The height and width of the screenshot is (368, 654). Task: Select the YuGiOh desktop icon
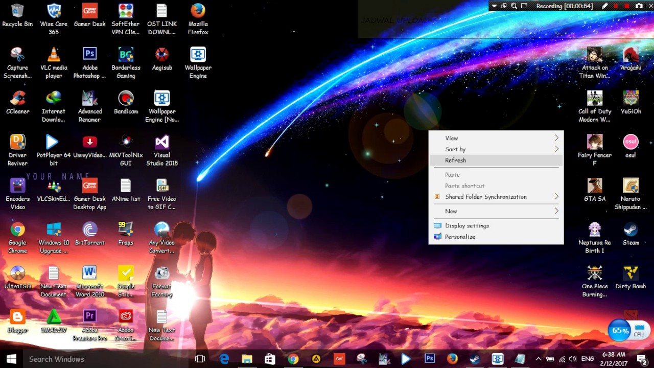(x=630, y=102)
